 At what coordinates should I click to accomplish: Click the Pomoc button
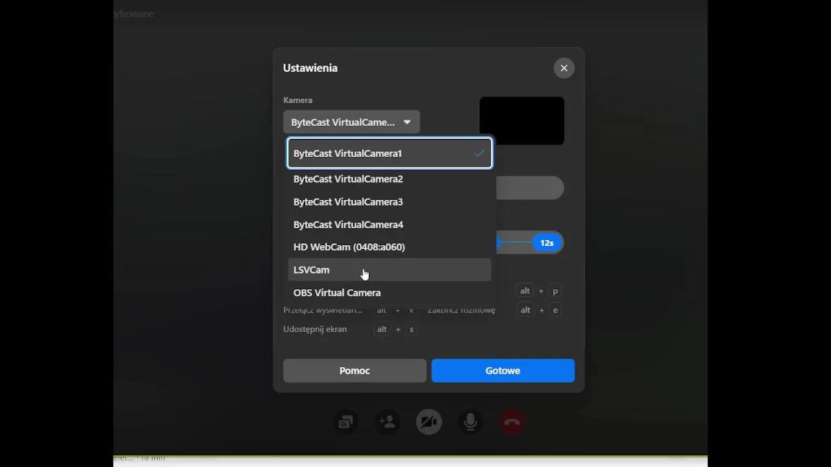pos(354,370)
